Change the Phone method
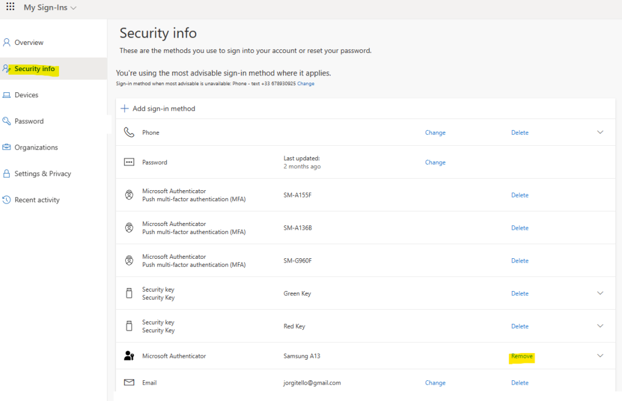Viewport: 622px width, 401px height. click(435, 132)
